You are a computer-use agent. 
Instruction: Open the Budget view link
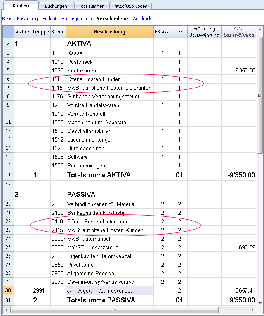[x=49, y=19]
